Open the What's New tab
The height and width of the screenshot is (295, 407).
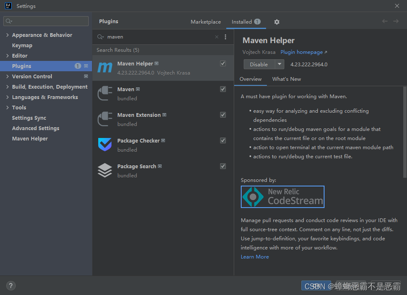286,79
